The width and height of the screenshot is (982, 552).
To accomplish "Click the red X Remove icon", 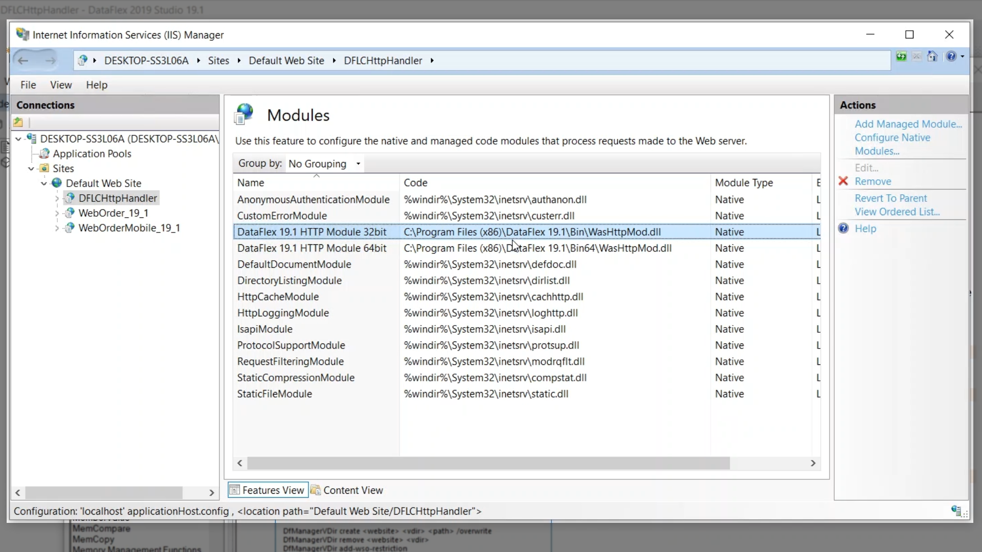I will pyautogui.click(x=843, y=181).
